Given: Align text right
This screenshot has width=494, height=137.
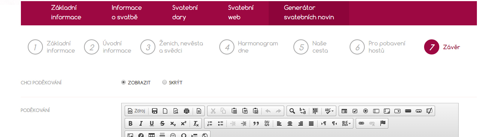Looking at the screenshot, I should 301,123.
